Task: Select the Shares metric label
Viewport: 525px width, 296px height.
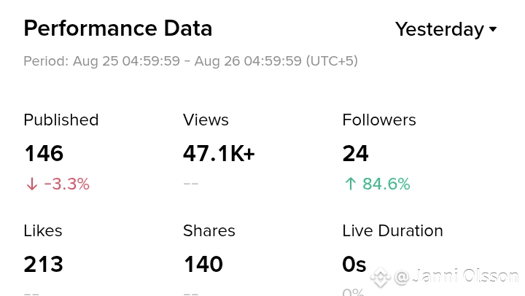Action: (x=209, y=230)
